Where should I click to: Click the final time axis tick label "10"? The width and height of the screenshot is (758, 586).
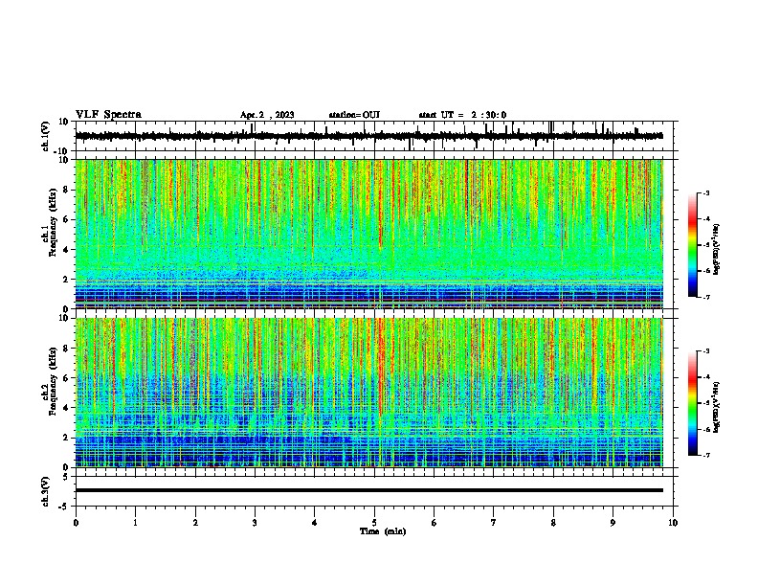point(673,523)
